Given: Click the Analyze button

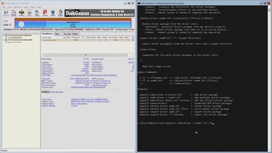Looking at the screenshot, I should point(45,92).
